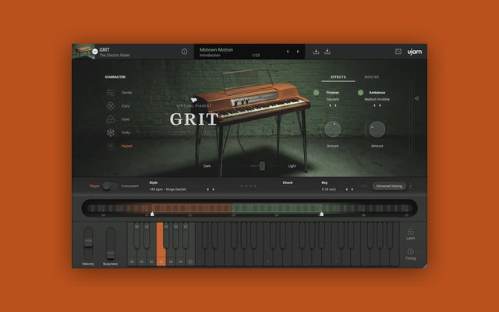This screenshot has width=499, height=312.
Task: Click the Player mode label
Action: tap(94, 186)
